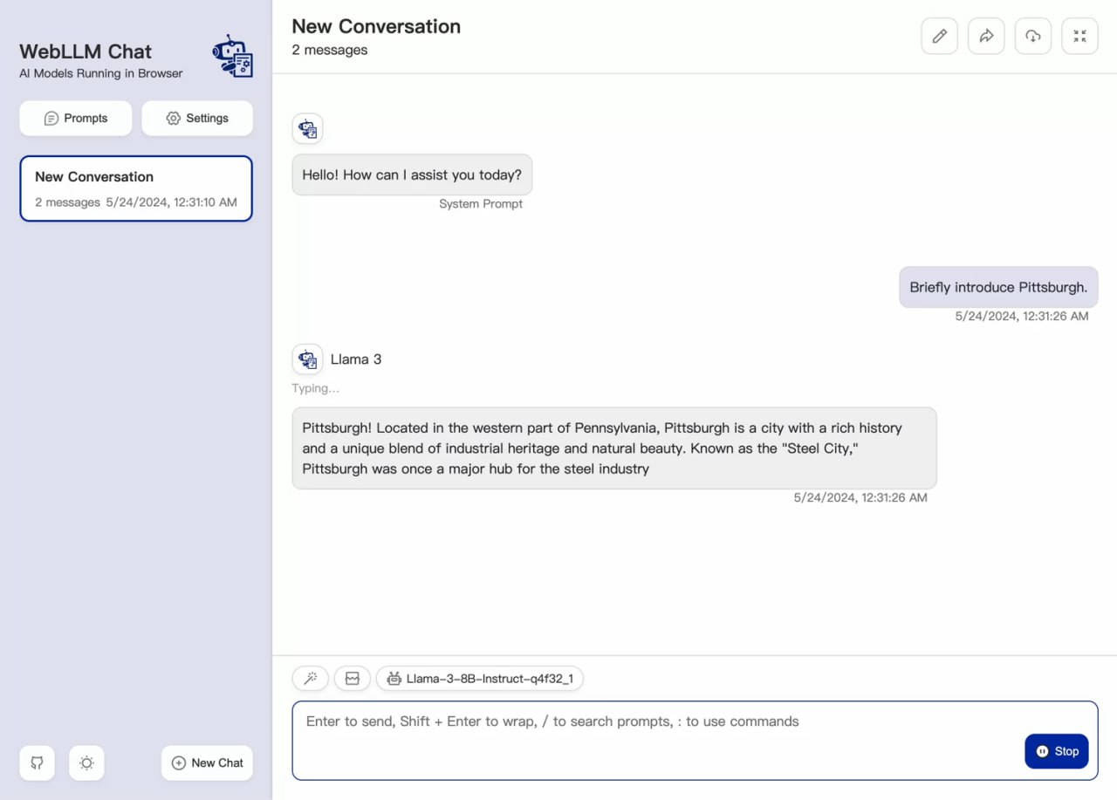The height and width of the screenshot is (800, 1117).
Task: Click the cloud download export icon
Action: pos(1032,36)
